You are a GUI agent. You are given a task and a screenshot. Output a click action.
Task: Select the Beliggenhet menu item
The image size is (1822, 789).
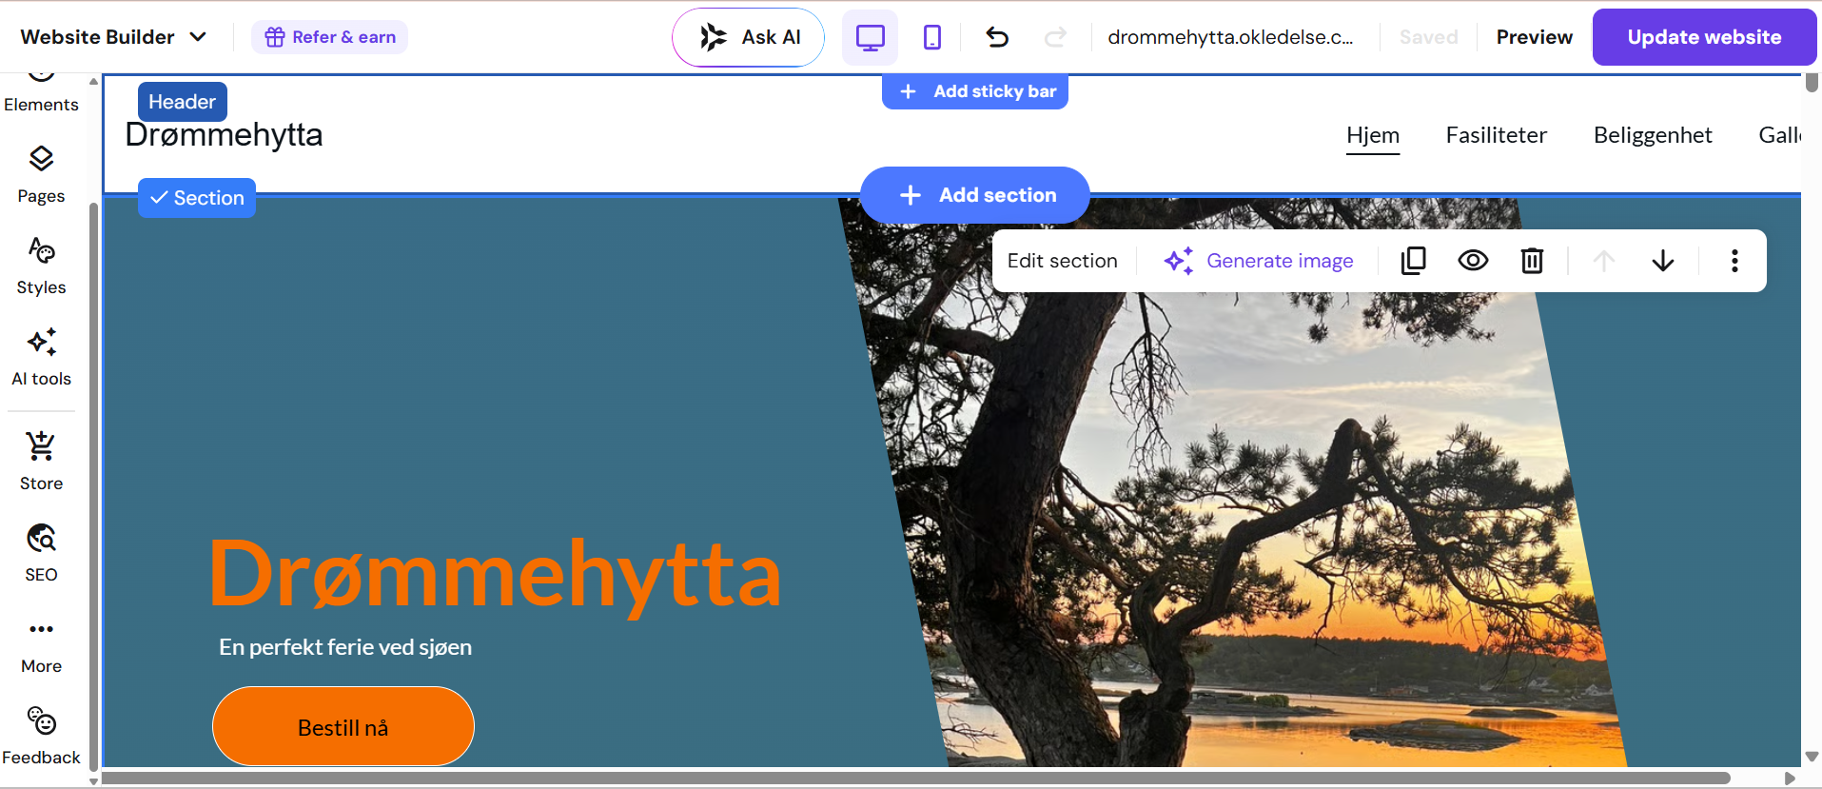1653,135
